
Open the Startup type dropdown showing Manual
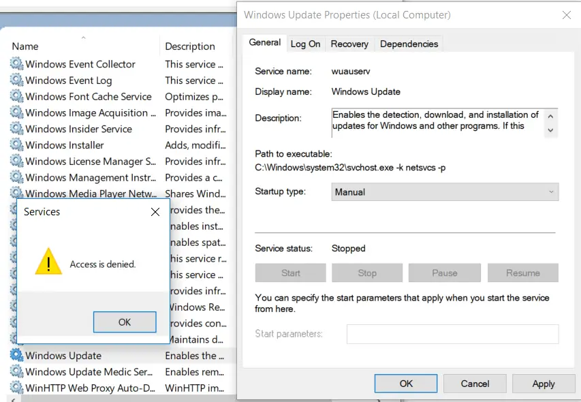point(445,192)
